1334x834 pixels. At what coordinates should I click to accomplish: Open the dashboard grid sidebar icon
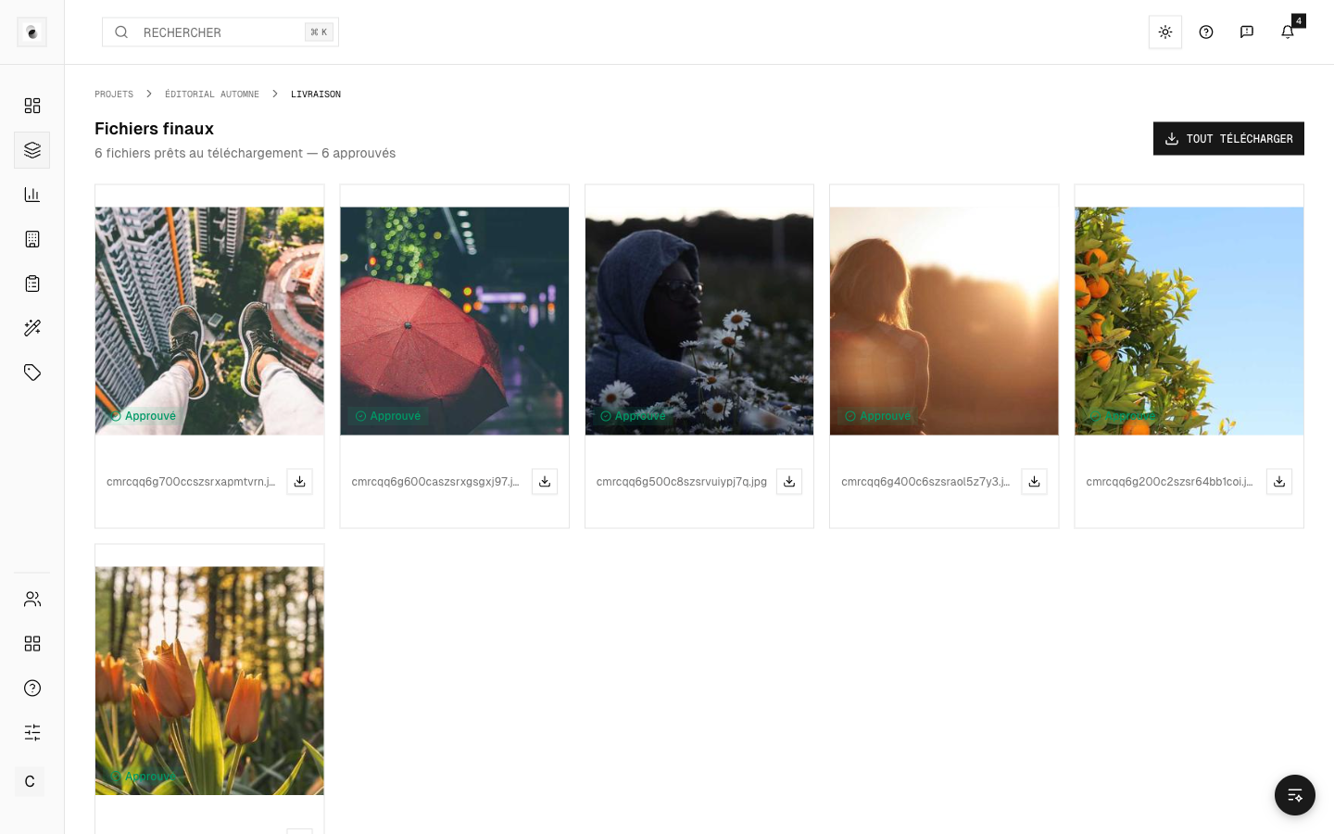32,106
